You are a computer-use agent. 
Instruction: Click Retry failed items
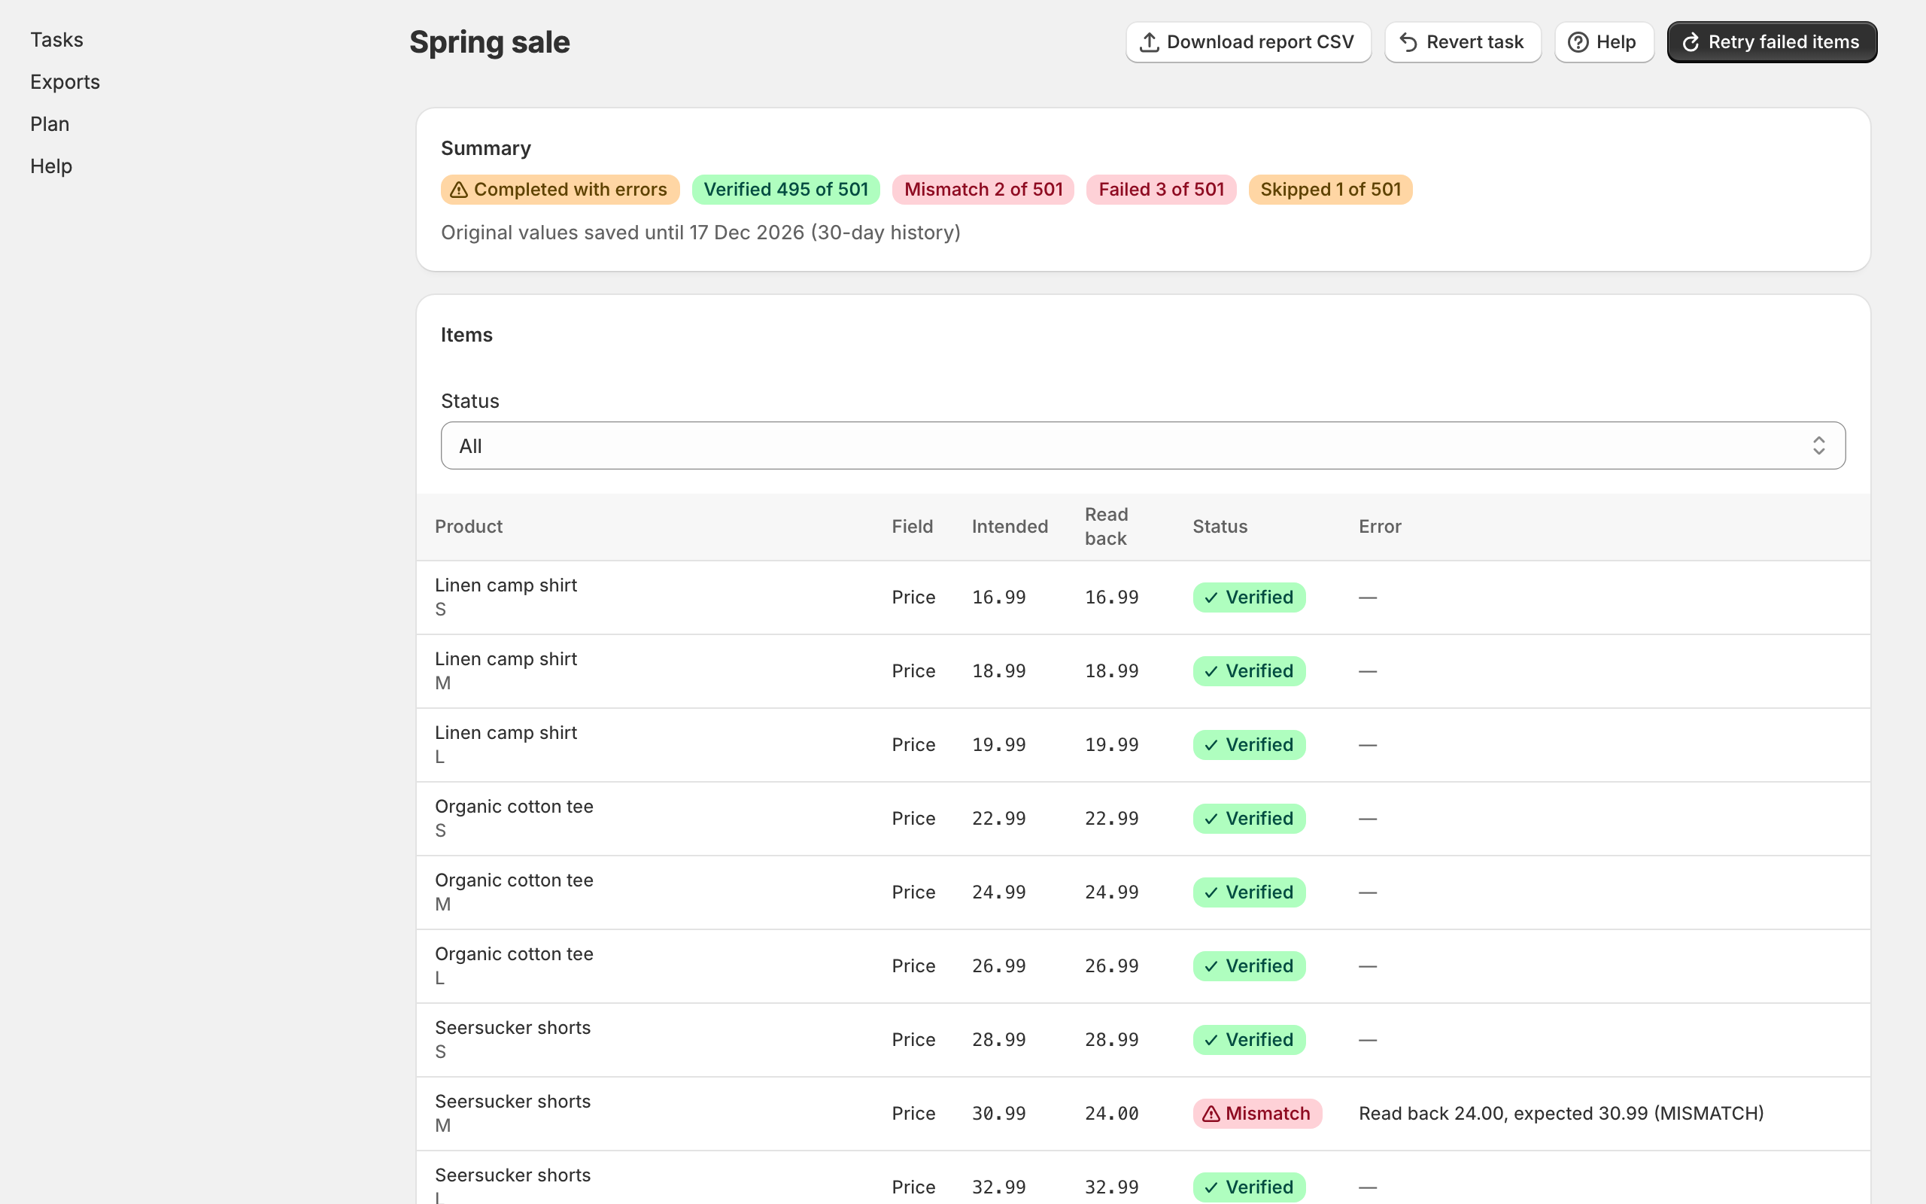click(x=1772, y=42)
